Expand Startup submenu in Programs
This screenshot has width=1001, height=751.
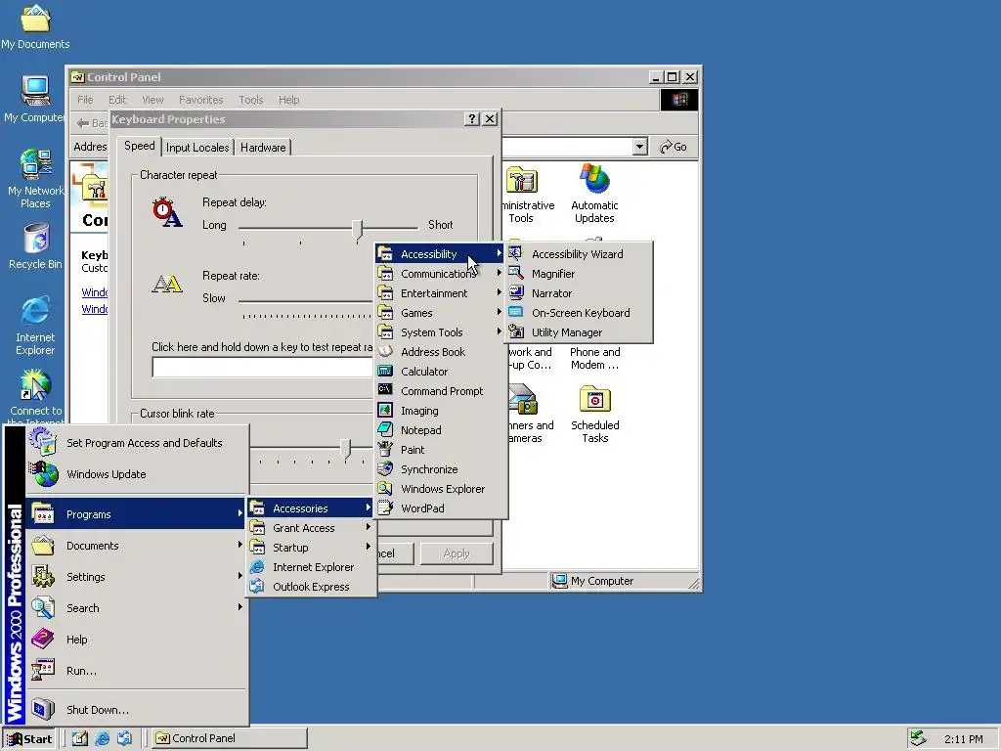312,548
